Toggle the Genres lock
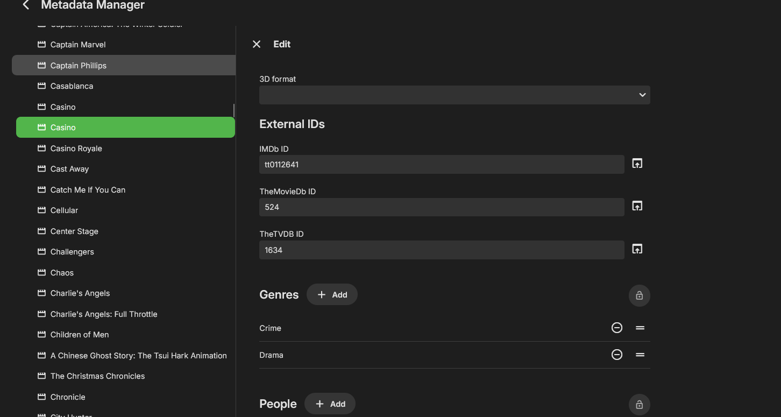Screen dimensions: 781x417 coord(639,295)
